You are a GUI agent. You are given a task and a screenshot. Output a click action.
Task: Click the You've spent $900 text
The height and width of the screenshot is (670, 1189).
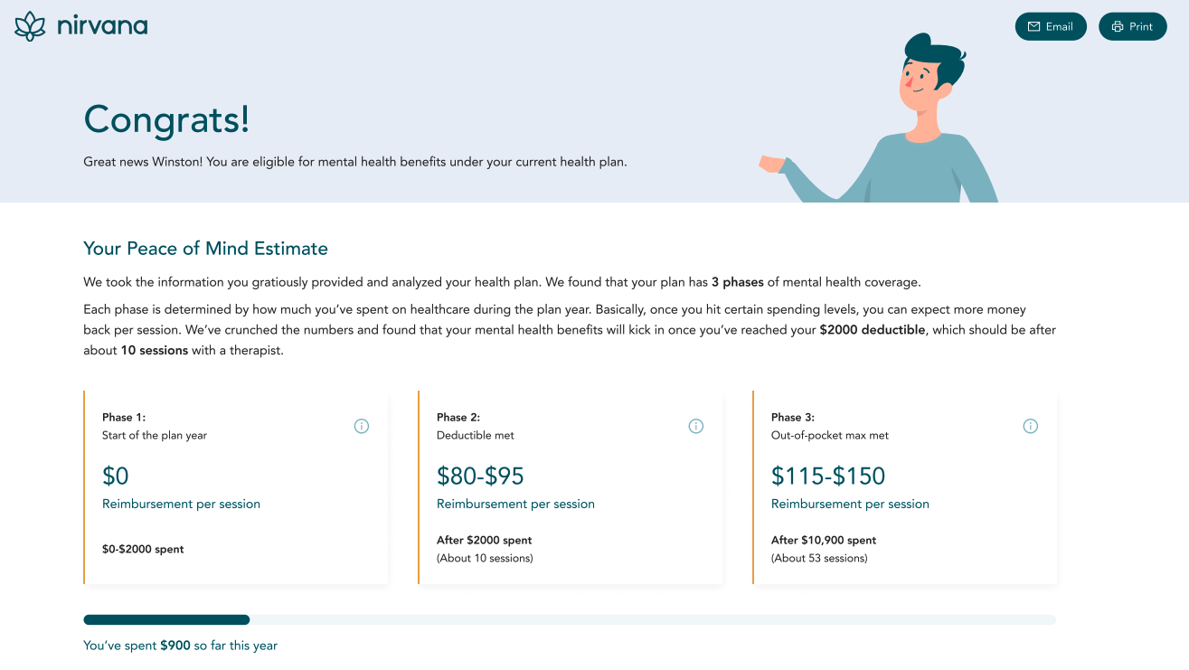[x=137, y=646]
